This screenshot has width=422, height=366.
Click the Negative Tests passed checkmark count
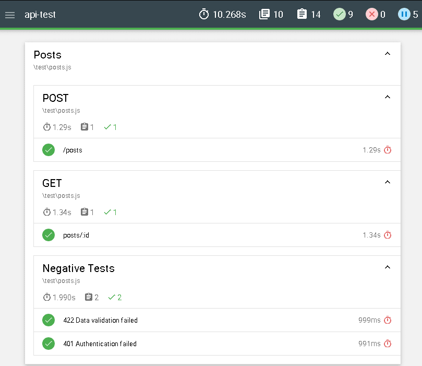click(115, 297)
